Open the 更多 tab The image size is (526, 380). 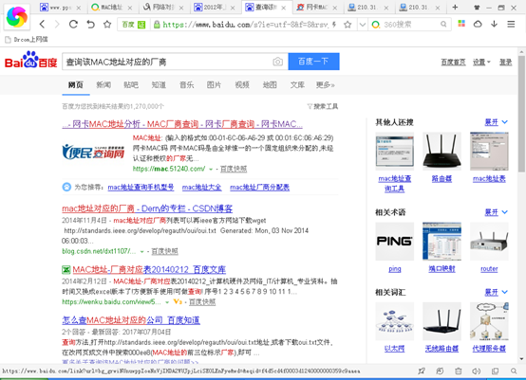[x=325, y=85]
